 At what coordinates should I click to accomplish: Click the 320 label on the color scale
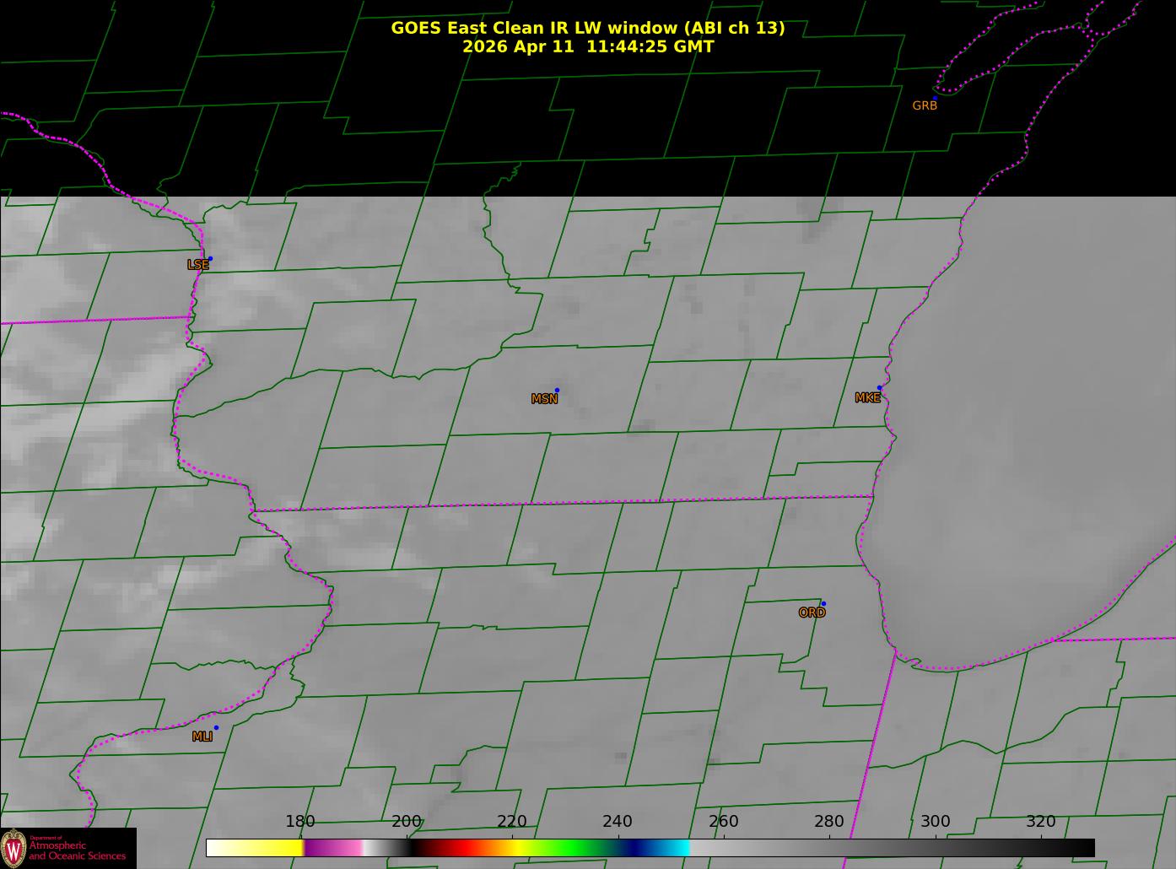[x=1041, y=821]
